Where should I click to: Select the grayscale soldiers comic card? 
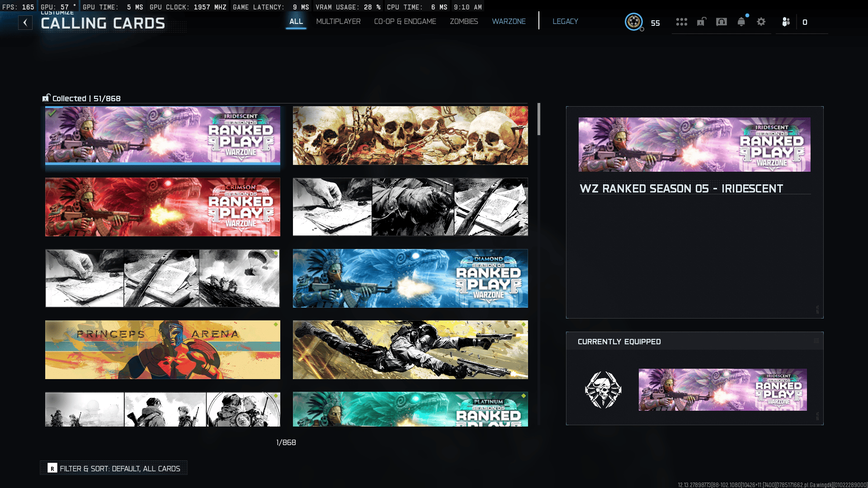(163, 409)
